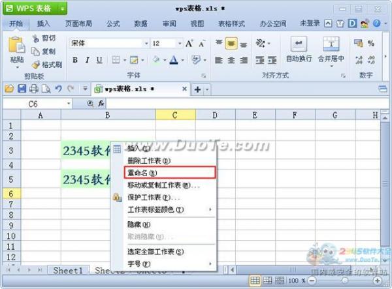Screen dimensions: 392x289
Task: Increase decimal places icon
Action: point(359,60)
